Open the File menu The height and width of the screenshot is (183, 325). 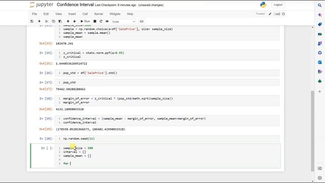click(x=35, y=14)
